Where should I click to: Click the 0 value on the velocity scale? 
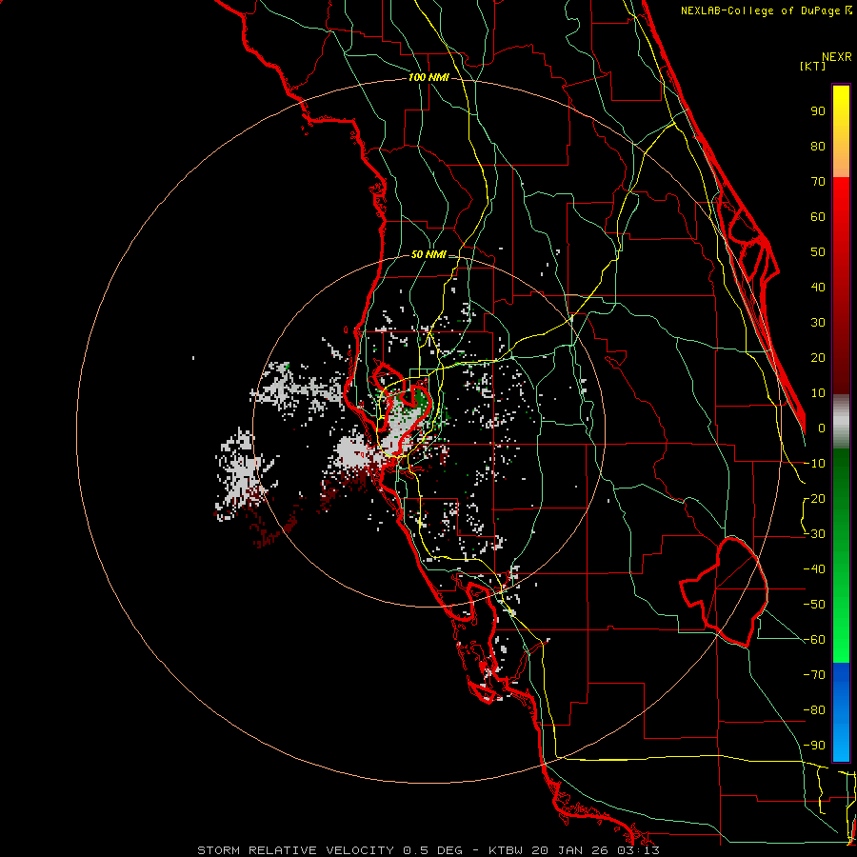[822, 428]
